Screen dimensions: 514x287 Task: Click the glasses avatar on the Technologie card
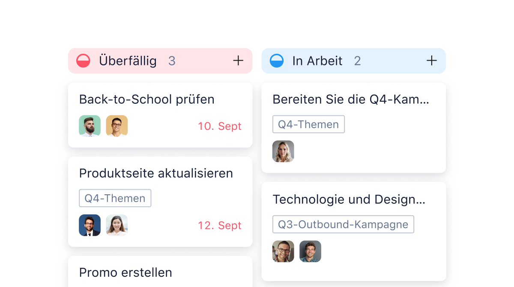(283, 251)
